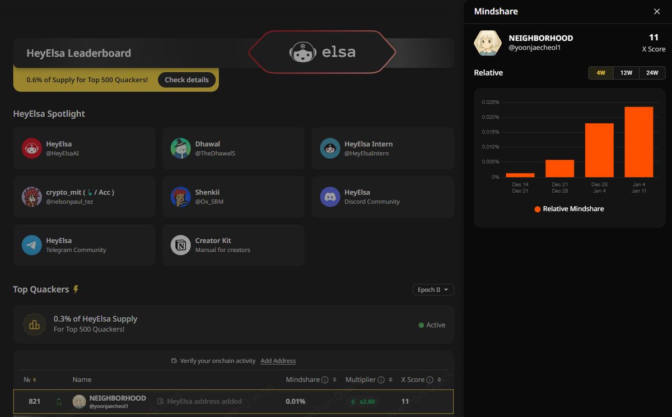Sort by X Score column arrows
The image size is (672, 417).
439,379
